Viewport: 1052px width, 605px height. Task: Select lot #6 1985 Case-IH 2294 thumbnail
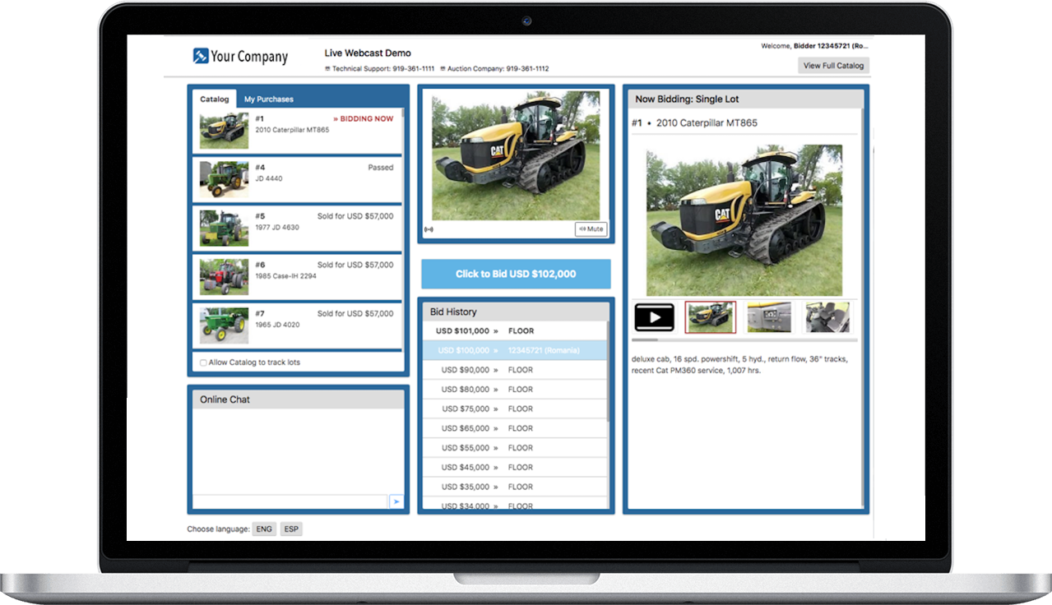[x=224, y=277]
